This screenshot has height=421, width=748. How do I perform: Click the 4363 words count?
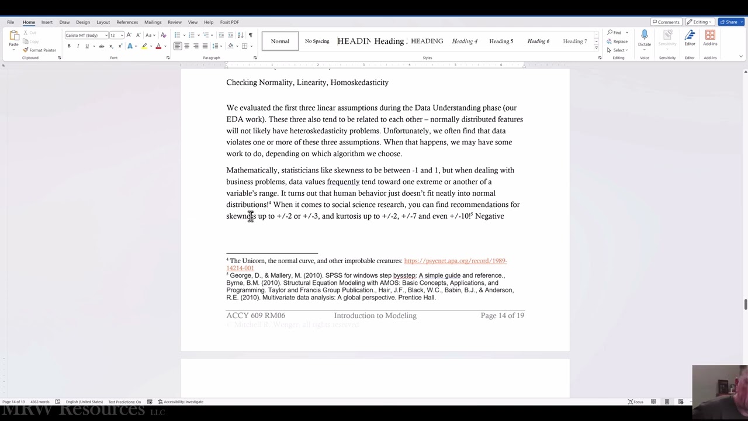[40, 402]
